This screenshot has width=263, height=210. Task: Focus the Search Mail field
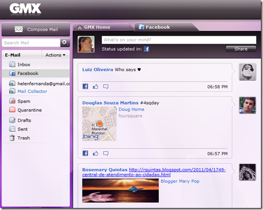(x=31, y=43)
